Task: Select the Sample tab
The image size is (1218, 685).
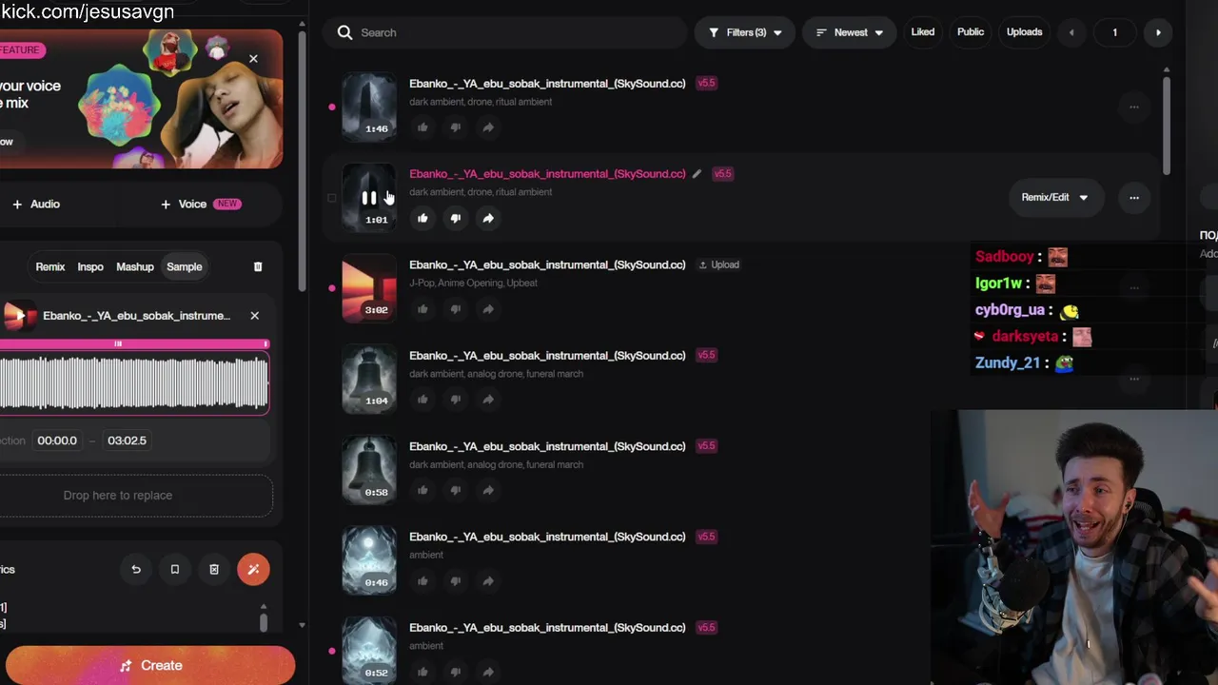Action: [x=185, y=267]
